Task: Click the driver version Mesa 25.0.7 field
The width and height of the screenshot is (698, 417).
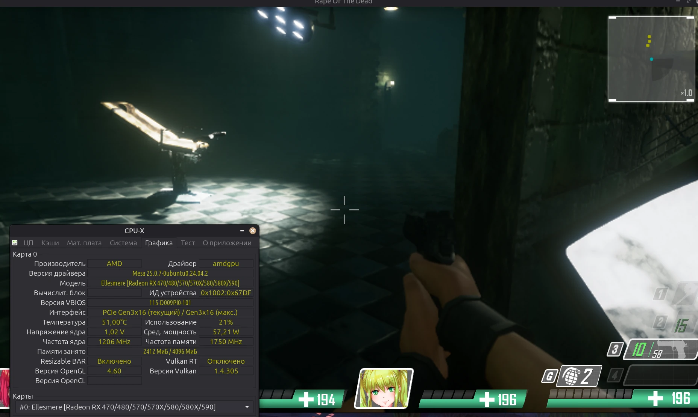Action: 170,273
